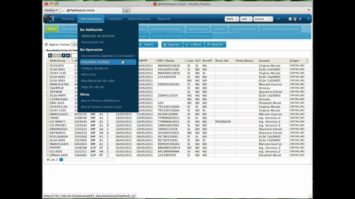Select Hoja de cálculo menu entry

click(x=93, y=87)
